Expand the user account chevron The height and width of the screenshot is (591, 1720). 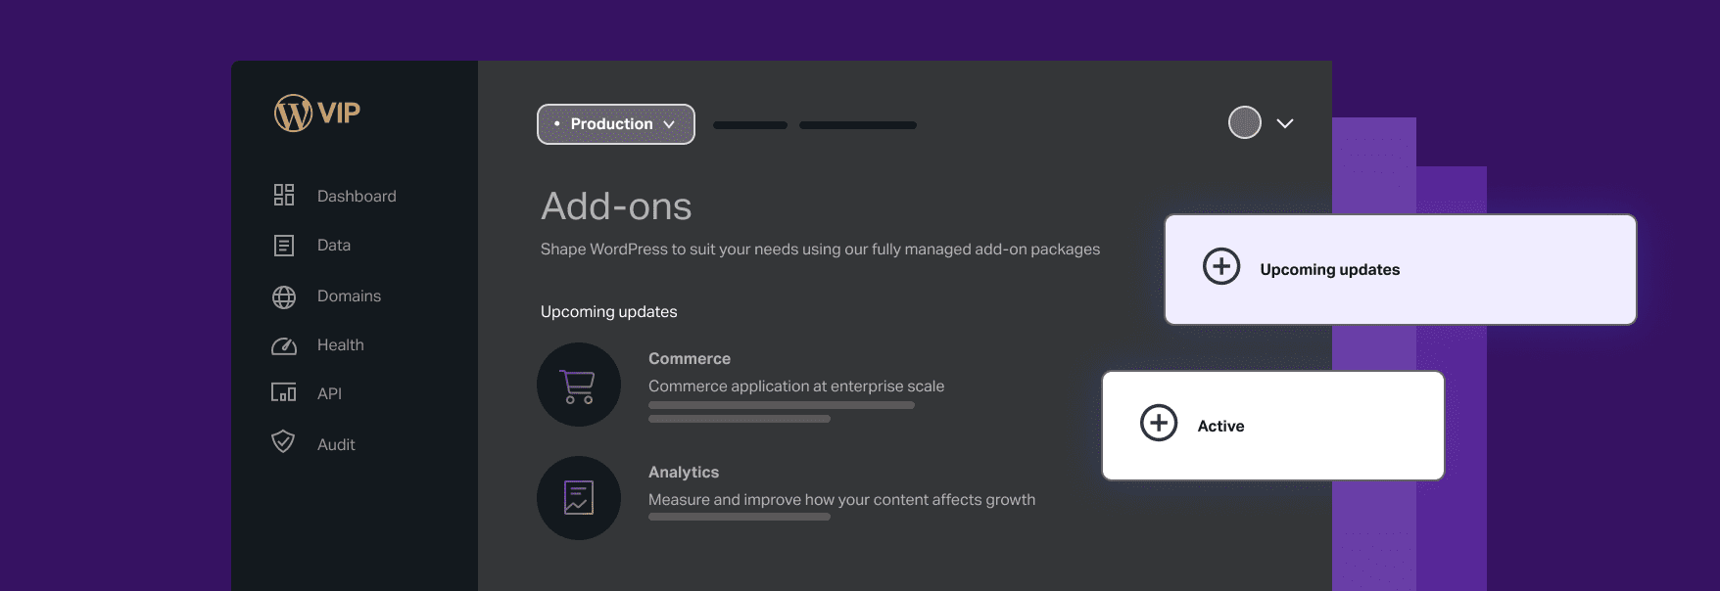(x=1285, y=123)
